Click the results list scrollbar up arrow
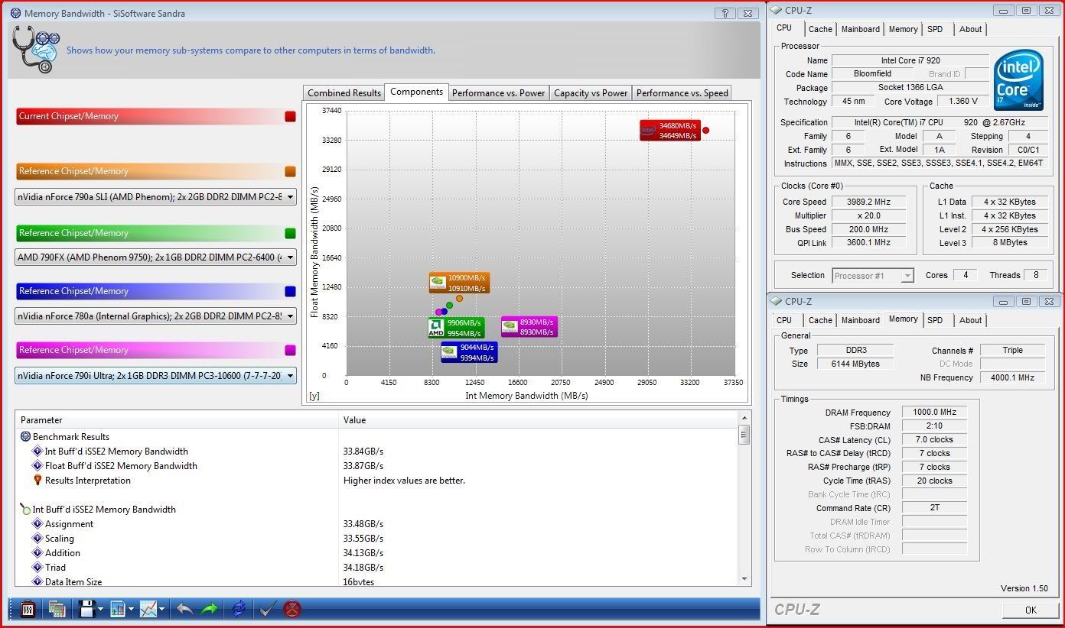 click(744, 418)
